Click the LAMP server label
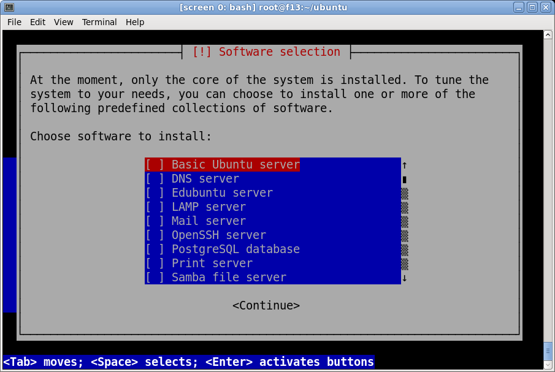 point(209,207)
